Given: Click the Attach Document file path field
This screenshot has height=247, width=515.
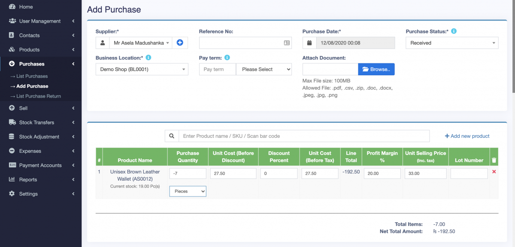Looking at the screenshot, I should pos(330,69).
